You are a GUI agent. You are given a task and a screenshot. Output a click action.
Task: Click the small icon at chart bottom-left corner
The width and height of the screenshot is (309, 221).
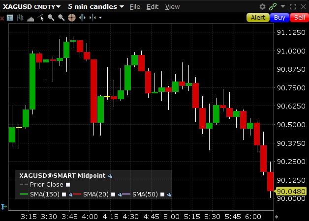(3, 207)
